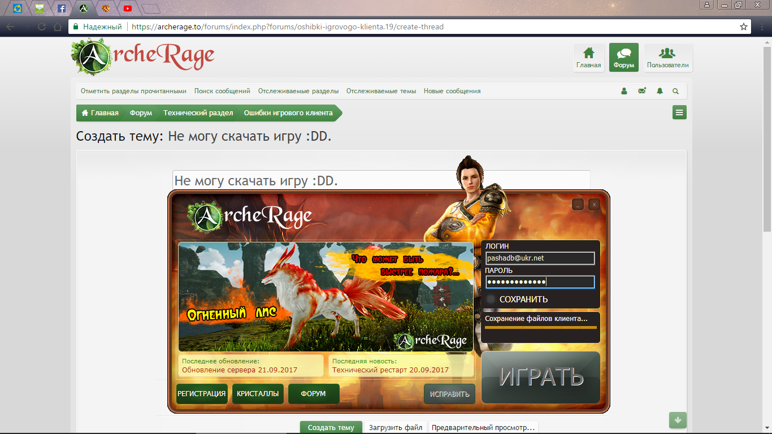Open the Пользователи members button
Image resolution: width=772 pixels, height=434 pixels.
pos(667,58)
